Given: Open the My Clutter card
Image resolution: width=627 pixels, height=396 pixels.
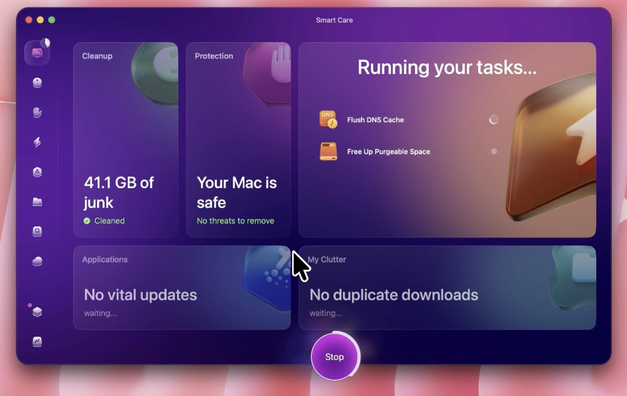Looking at the screenshot, I should (447, 288).
